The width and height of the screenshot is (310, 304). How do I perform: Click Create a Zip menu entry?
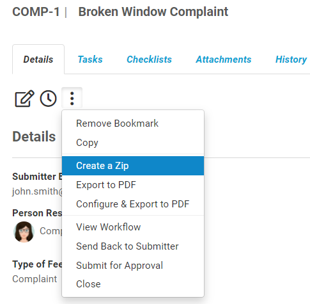click(x=133, y=166)
